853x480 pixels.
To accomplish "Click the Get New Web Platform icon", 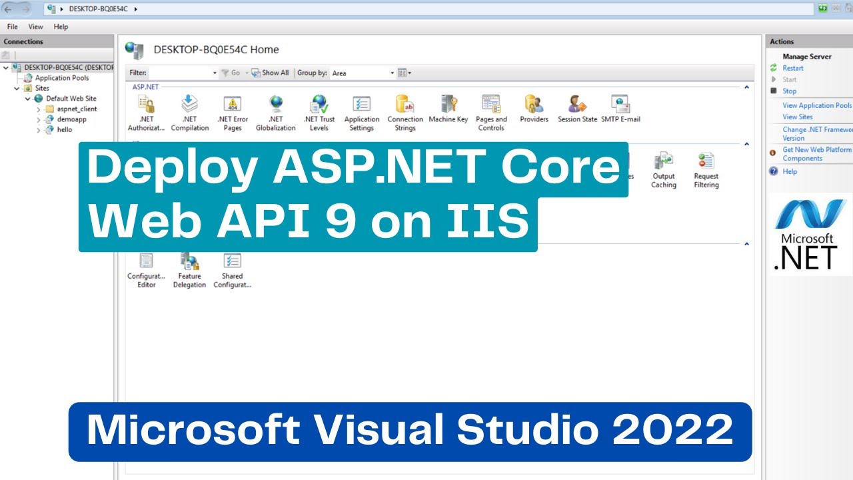I will 773,153.
